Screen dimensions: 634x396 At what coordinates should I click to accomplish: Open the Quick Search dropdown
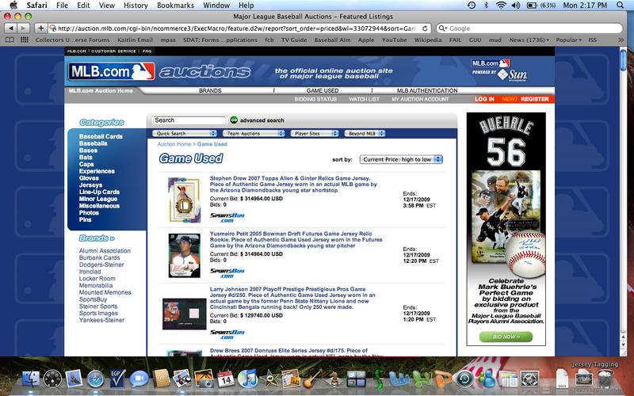coord(185,133)
